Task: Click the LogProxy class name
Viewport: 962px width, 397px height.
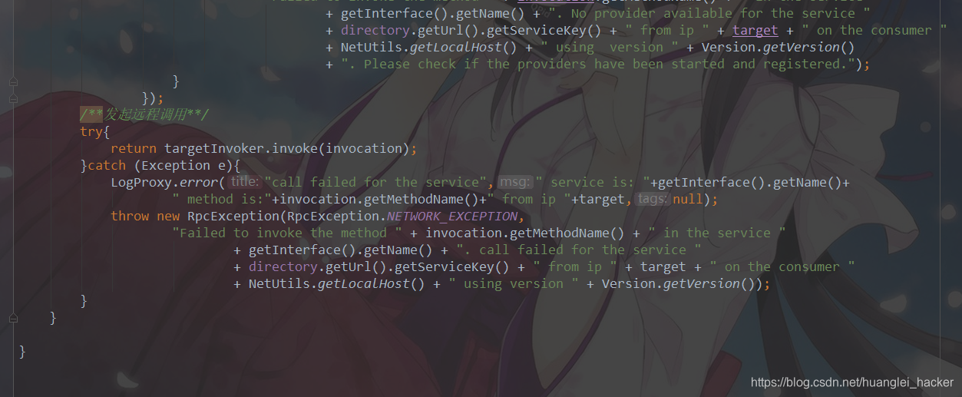Action: [141, 182]
